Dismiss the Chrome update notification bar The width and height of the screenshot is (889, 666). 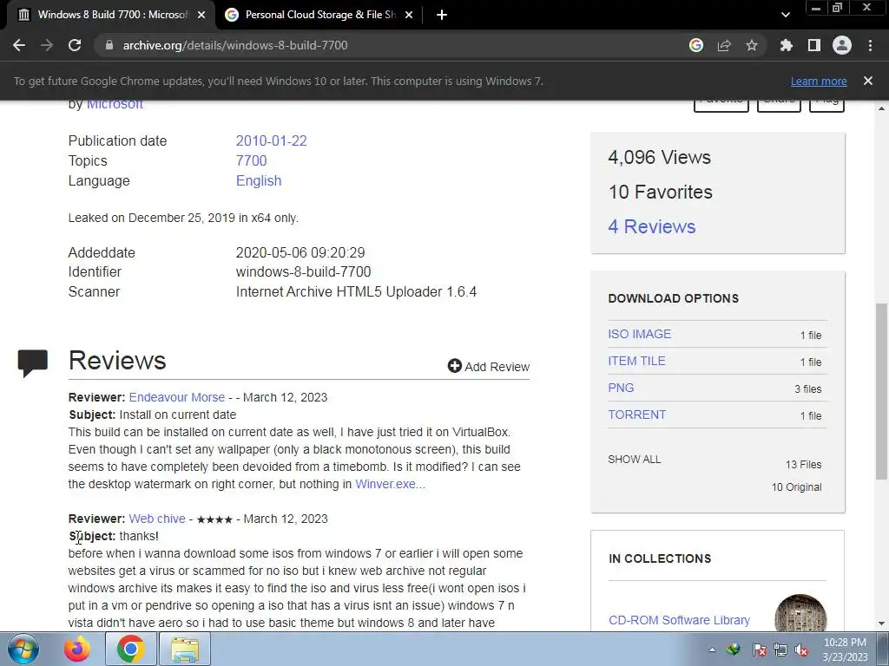[x=868, y=81]
